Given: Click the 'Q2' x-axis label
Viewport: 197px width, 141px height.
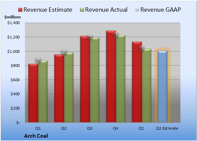Looking at the screenshot, I should pos(64,128).
